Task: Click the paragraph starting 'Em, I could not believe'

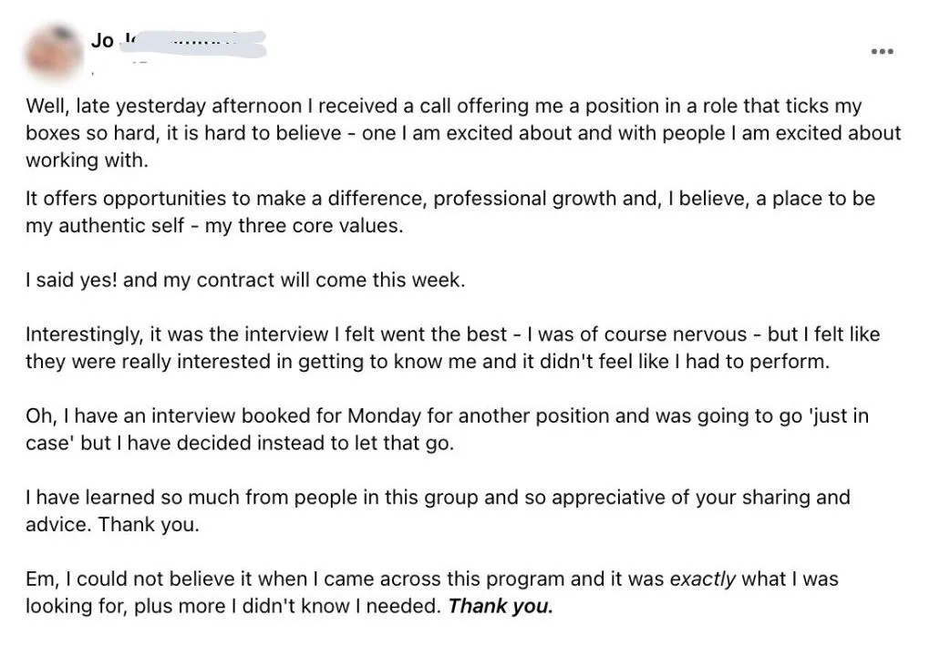Action: click(432, 592)
